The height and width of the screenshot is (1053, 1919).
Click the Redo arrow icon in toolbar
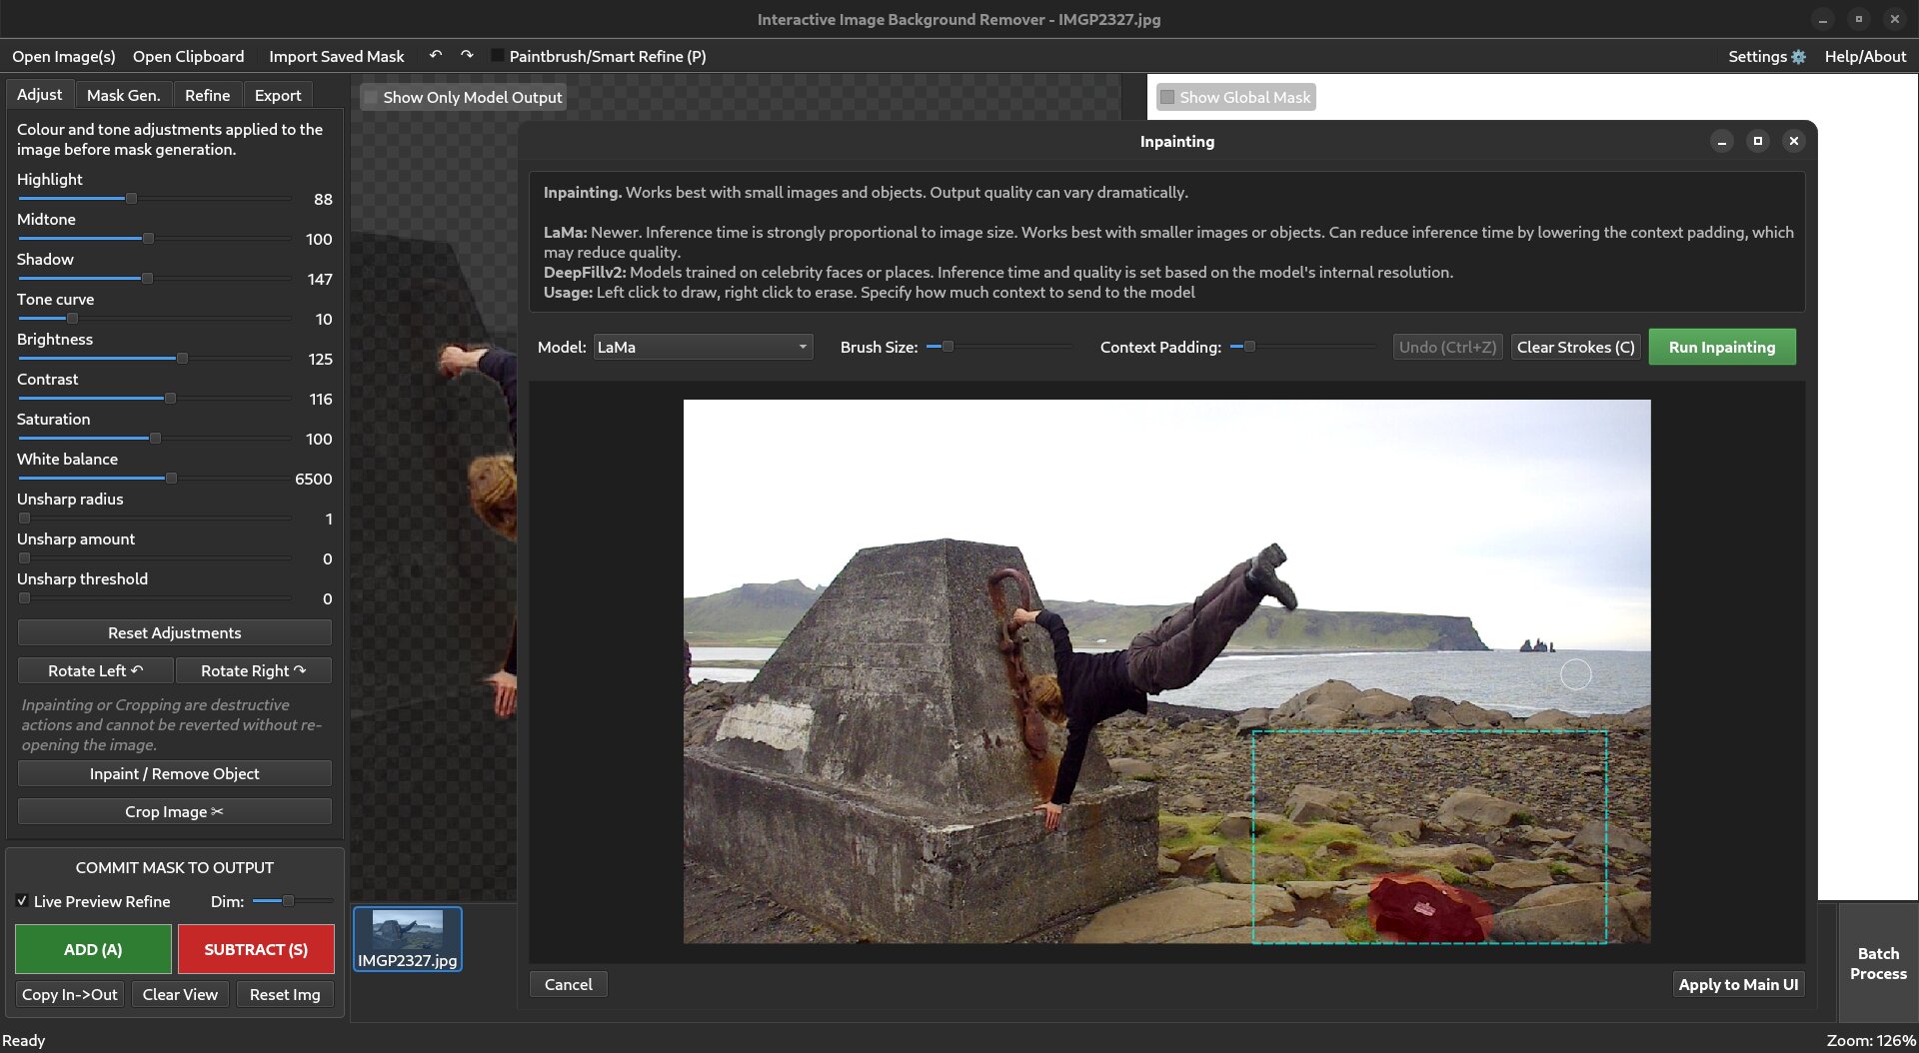pos(466,56)
